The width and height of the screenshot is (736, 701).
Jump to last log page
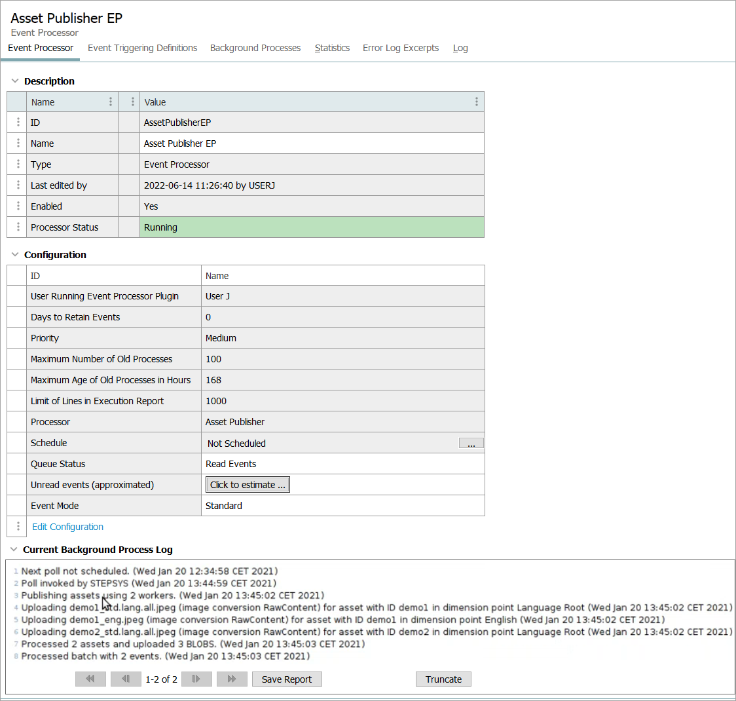point(232,679)
